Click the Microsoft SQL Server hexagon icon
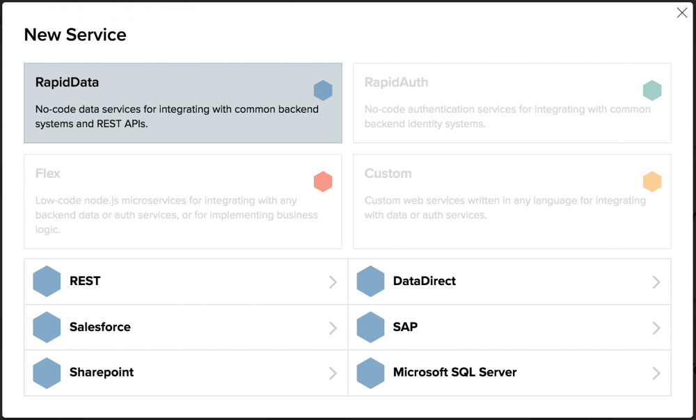The width and height of the screenshot is (696, 420). click(370, 373)
